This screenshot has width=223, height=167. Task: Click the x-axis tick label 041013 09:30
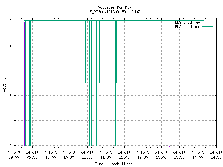click(x=32, y=155)
